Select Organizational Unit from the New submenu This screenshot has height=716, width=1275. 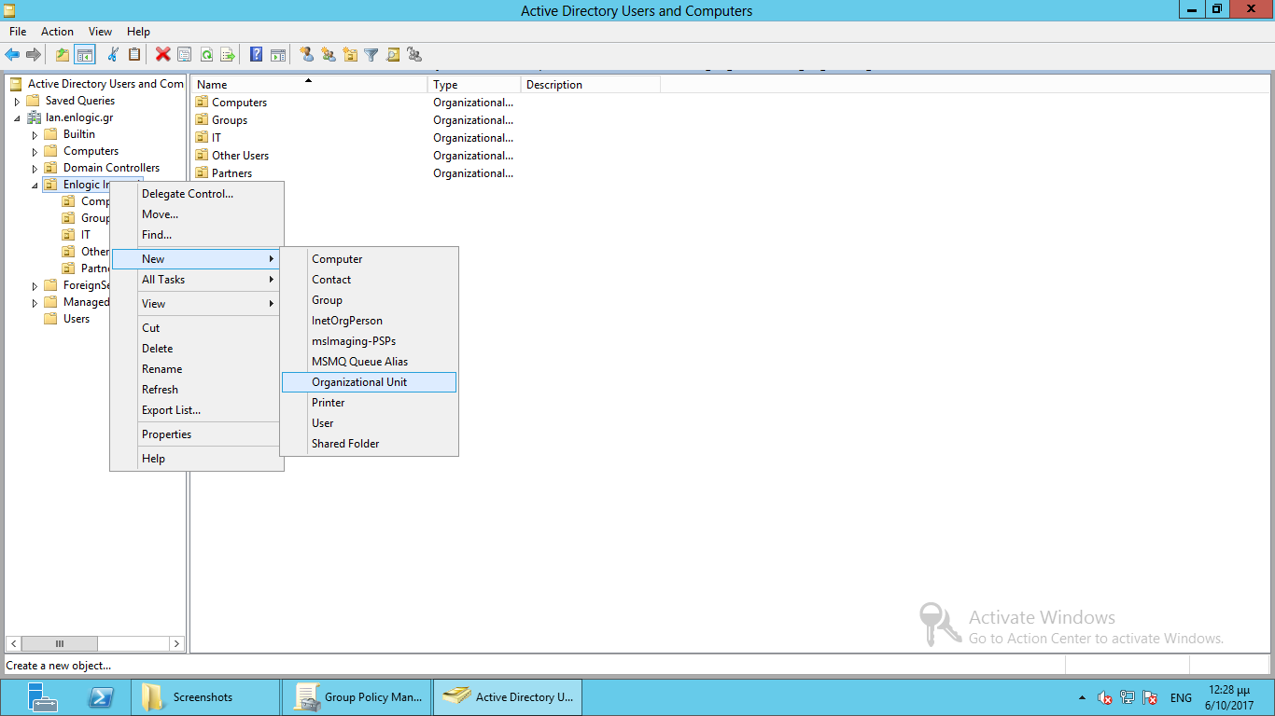[369, 382]
